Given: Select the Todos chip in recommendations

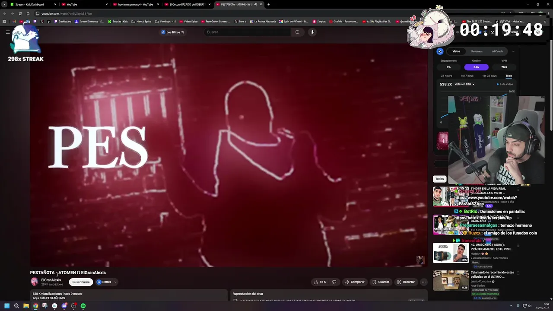Looking at the screenshot, I should (x=439, y=179).
